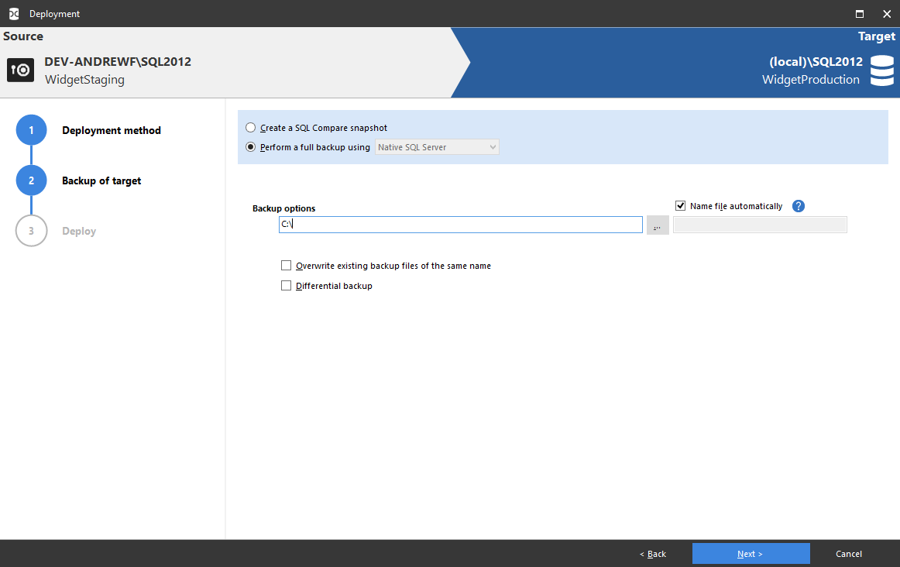This screenshot has width=900, height=567.
Task: Click step 1 circle for Deployment method
Action: [31, 130]
